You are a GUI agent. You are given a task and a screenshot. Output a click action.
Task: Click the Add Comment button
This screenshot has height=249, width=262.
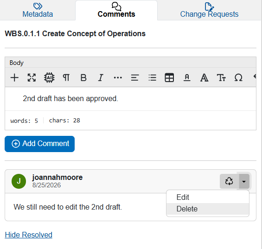[x=39, y=144]
